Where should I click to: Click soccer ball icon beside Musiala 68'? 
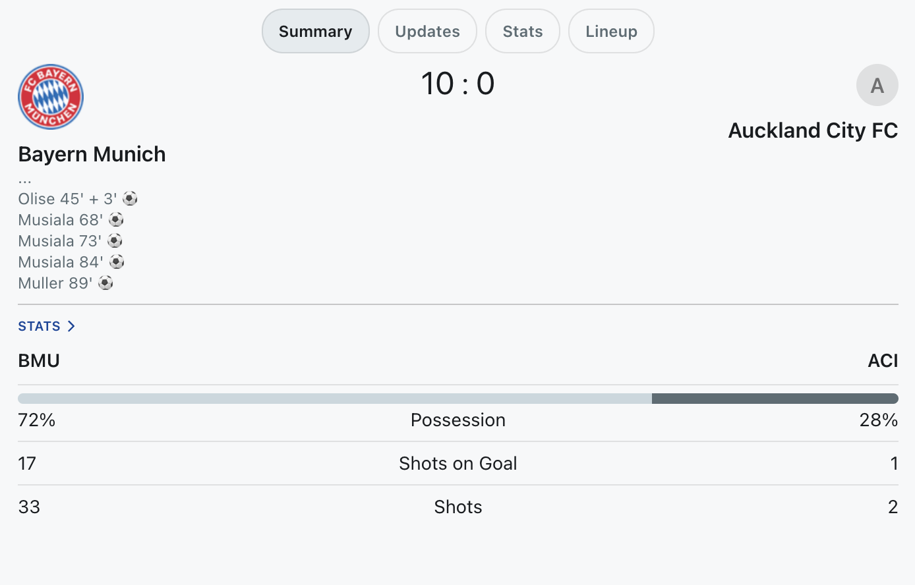tap(117, 219)
